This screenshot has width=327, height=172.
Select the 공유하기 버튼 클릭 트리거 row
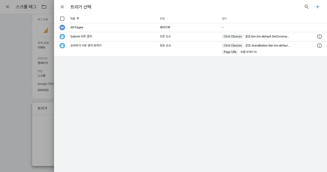point(191,49)
